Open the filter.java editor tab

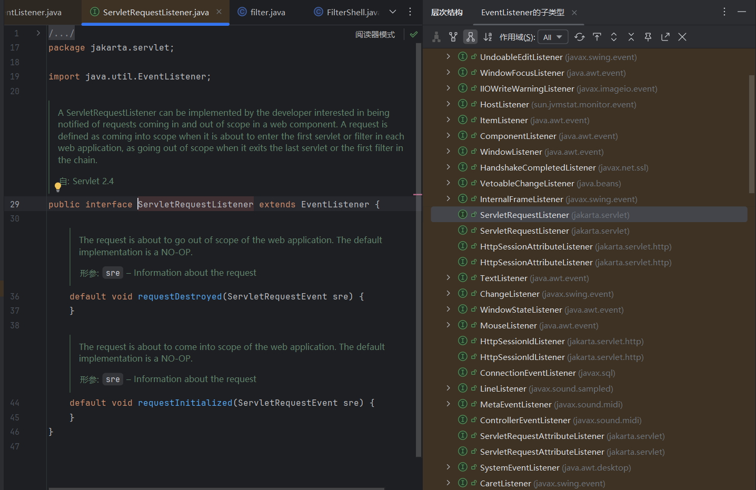coord(267,12)
